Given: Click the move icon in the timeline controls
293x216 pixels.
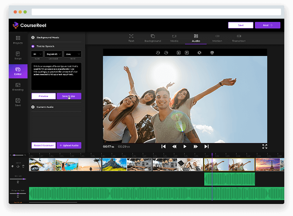Looking at the screenshot, I should click(x=12, y=166).
